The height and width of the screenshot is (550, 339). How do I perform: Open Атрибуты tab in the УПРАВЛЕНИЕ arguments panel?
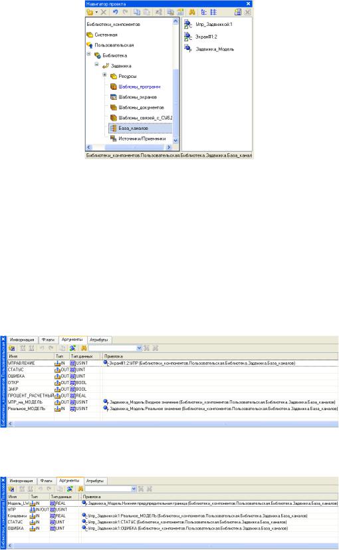click(x=99, y=340)
